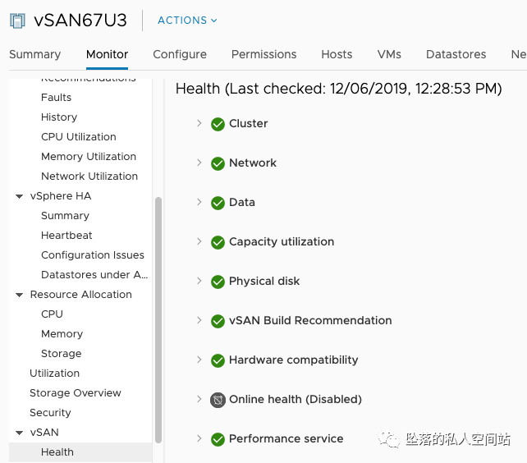Expand the Capacity utilization health section
The width and height of the screenshot is (527, 463).
[199, 241]
